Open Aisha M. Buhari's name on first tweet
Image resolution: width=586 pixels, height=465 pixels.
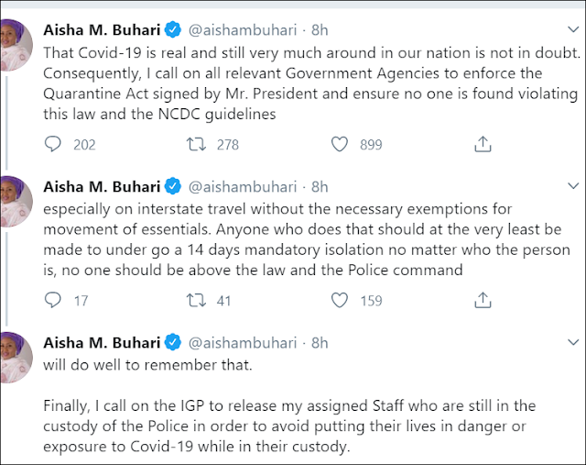[x=101, y=30]
